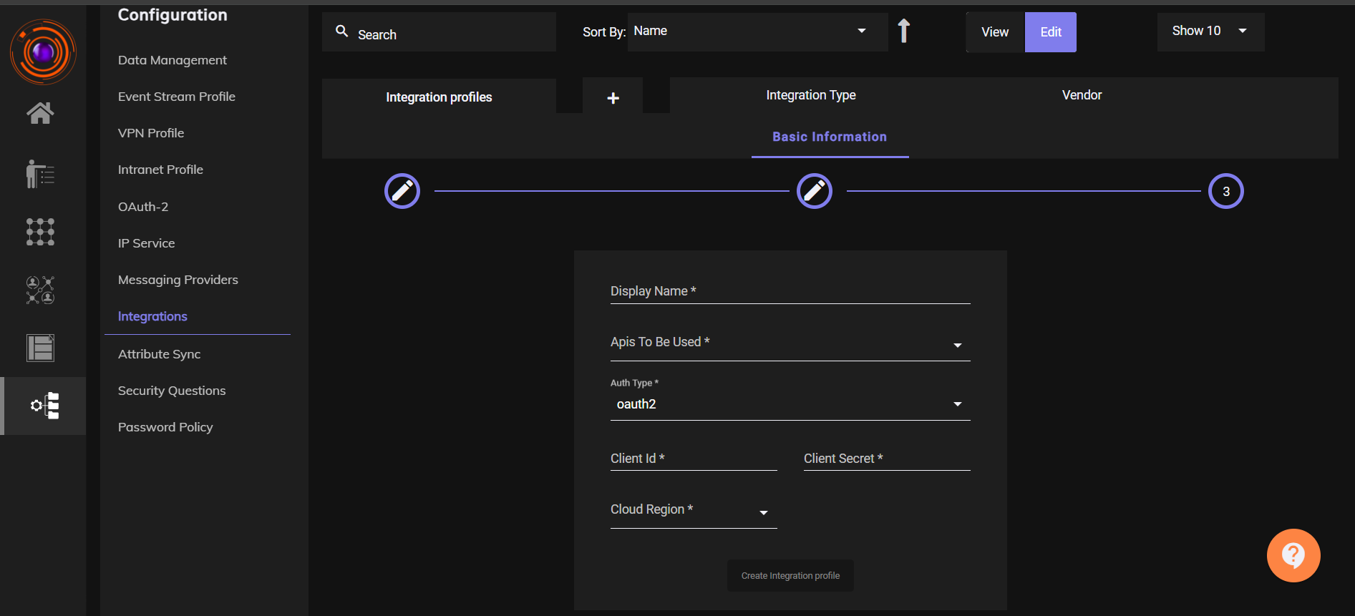
Task: Open Attribute Sync menu item
Action: (x=159, y=354)
